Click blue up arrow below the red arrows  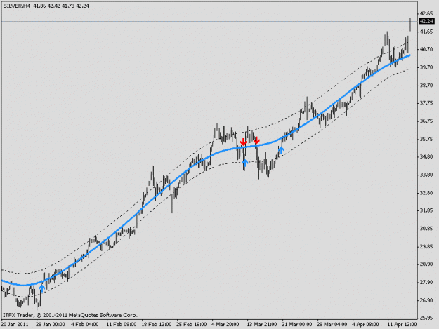tap(245, 162)
